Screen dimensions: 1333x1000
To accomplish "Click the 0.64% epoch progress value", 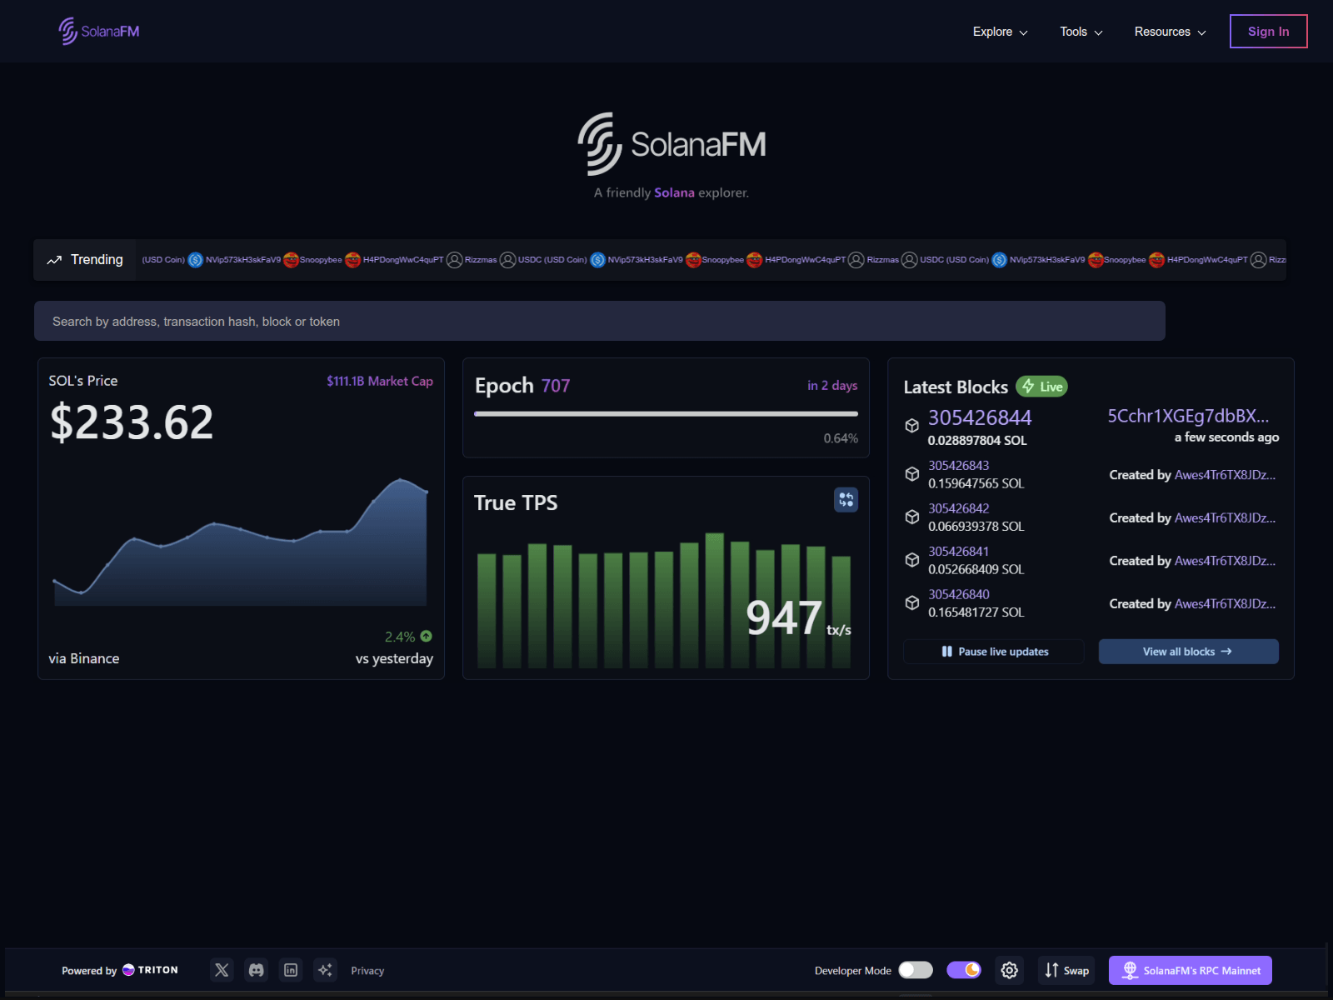I will point(841,438).
